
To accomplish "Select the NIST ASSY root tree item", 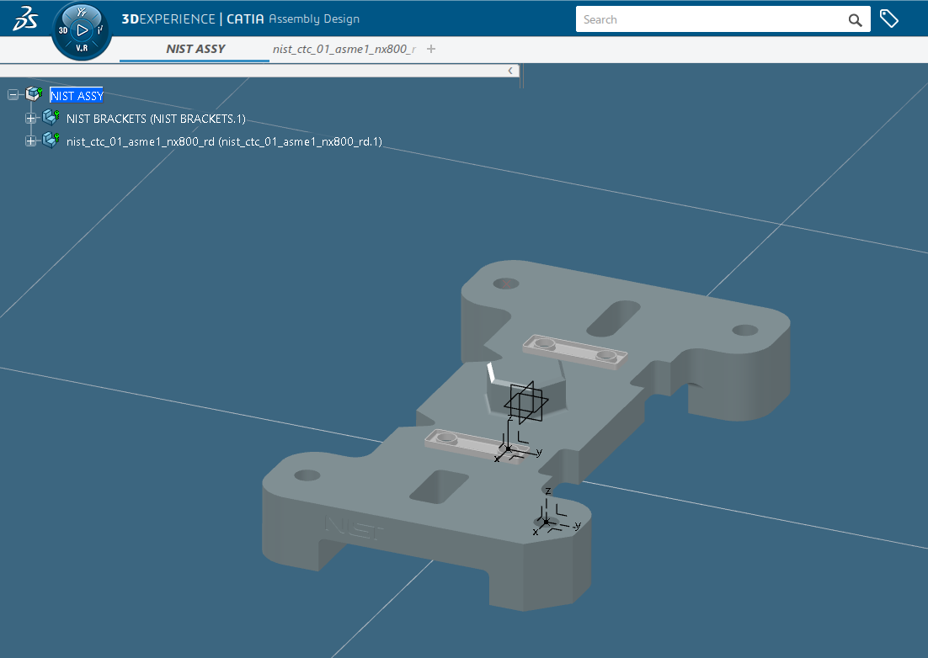I will [77, 95].
